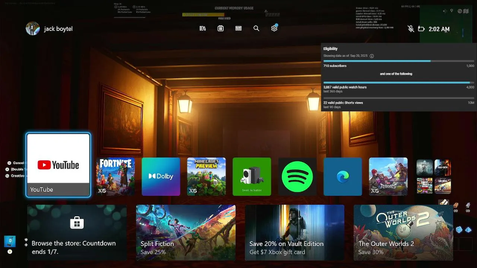
Task: Open the Search magnifier icon
Action: tap(256, 28)
